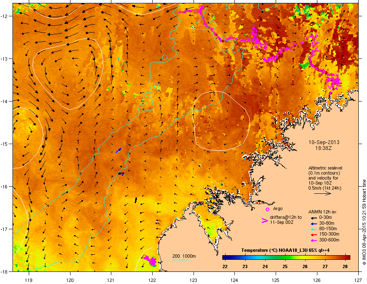Click the longitude axis label 127

tap(358, 281)
